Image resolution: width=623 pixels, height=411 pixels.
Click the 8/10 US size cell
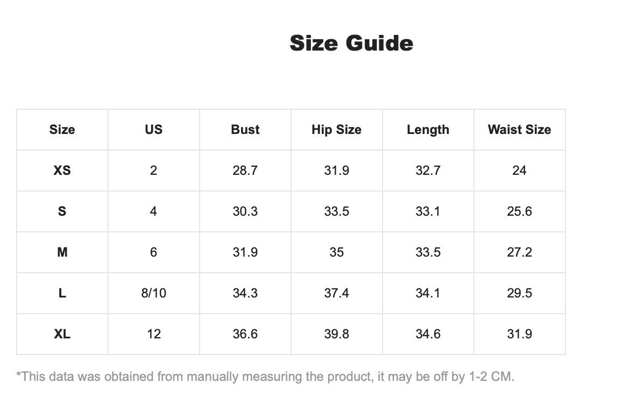click(x=153, y=293)
